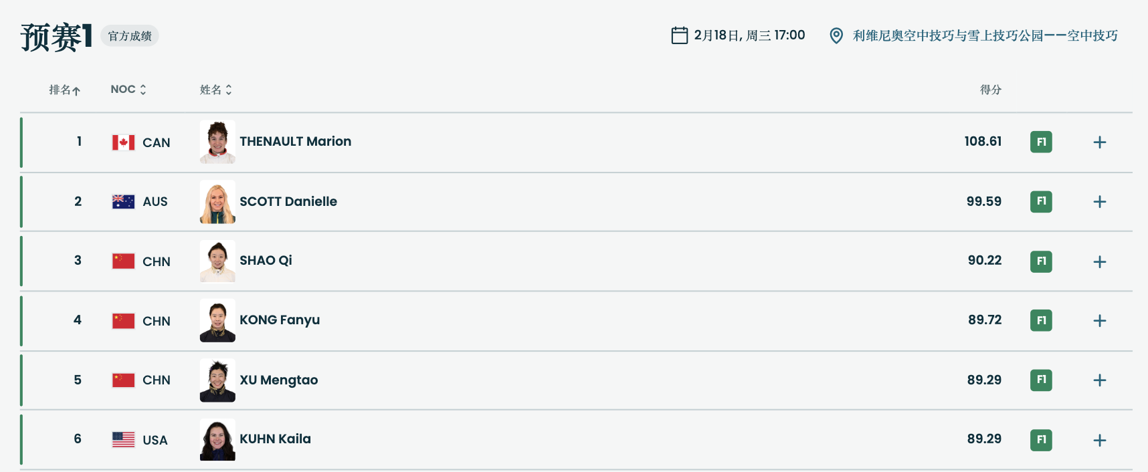Click the Canada flag icon

pyautogui.click(x=123, y=142)
